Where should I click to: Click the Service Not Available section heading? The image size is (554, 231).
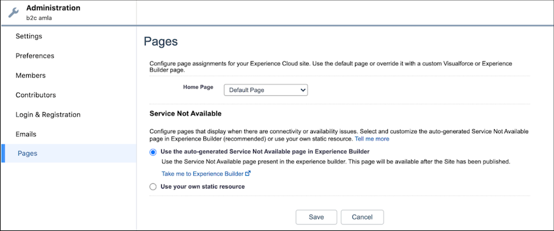point(186,113)
